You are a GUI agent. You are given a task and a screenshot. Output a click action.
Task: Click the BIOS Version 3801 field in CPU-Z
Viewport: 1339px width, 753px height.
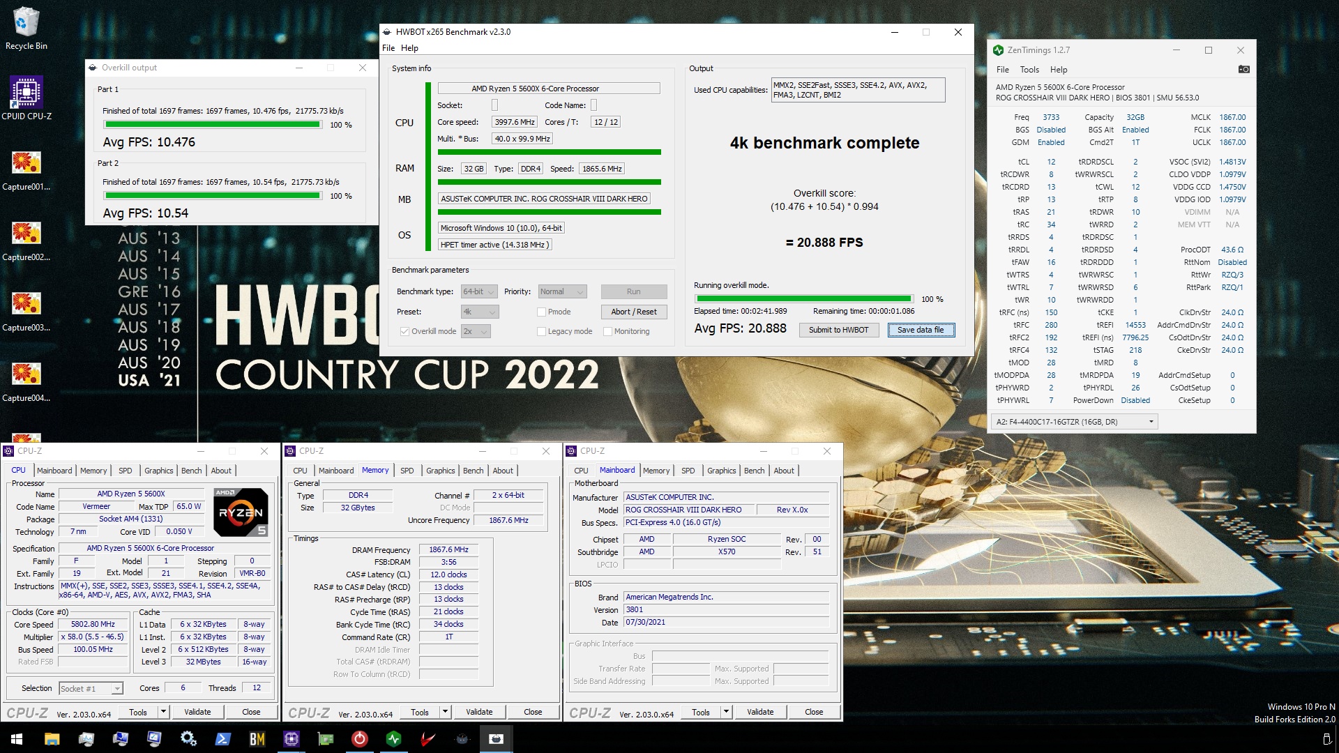tap(726, 609)
